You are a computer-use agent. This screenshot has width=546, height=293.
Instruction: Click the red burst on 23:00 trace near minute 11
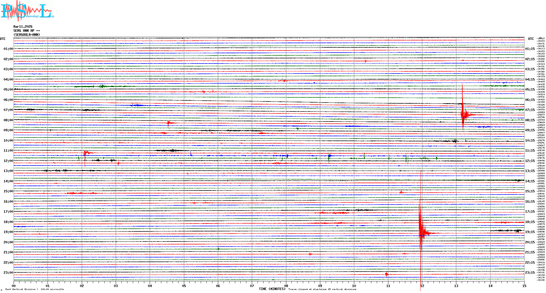tap(387, 275)
